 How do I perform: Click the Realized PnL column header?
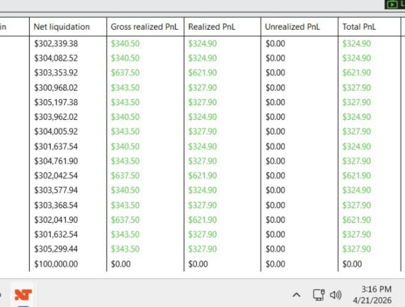pyautogui.click(x=212, y=27)
